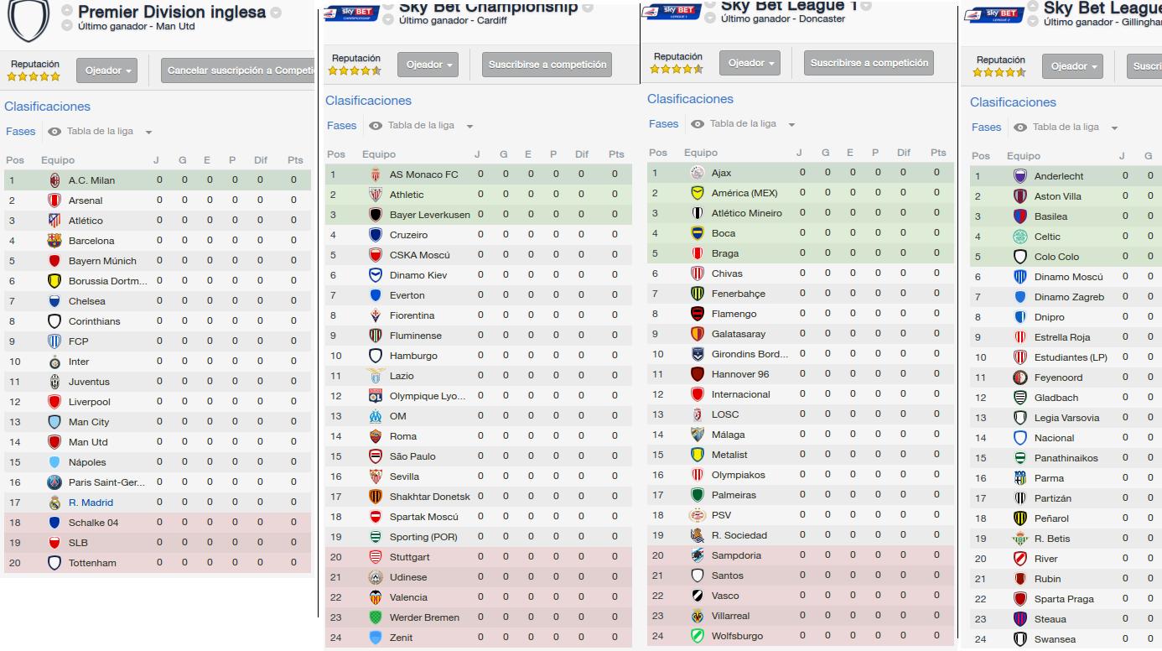Click Cancelar suscripción a Competición button
1162x651 pixels.
237,71
